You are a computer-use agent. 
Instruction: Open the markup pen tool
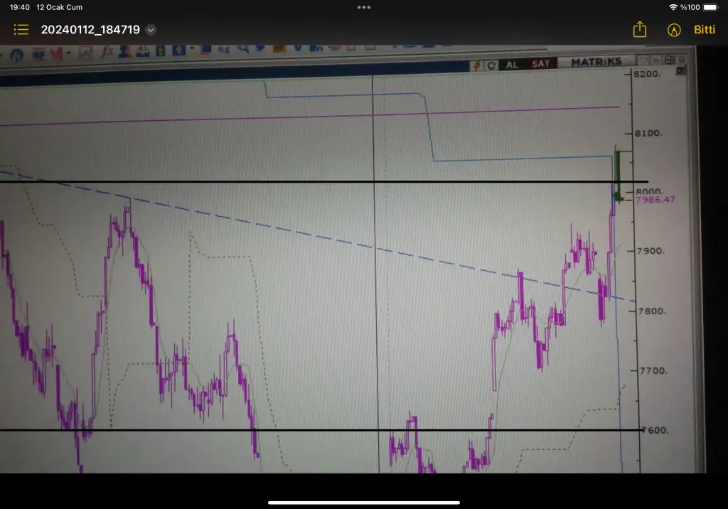[x=674, y=30]
